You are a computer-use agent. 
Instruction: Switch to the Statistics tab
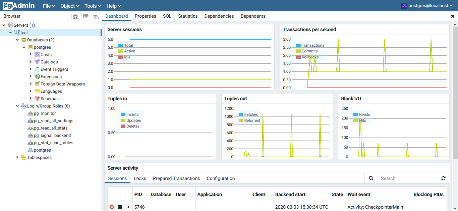pyautogui.click(x=188, y=16)
